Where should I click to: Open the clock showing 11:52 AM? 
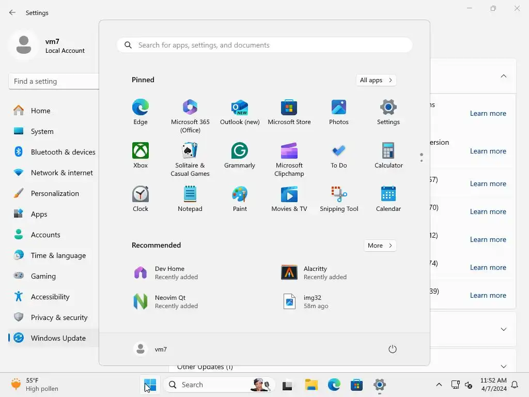tap(493, 385)
